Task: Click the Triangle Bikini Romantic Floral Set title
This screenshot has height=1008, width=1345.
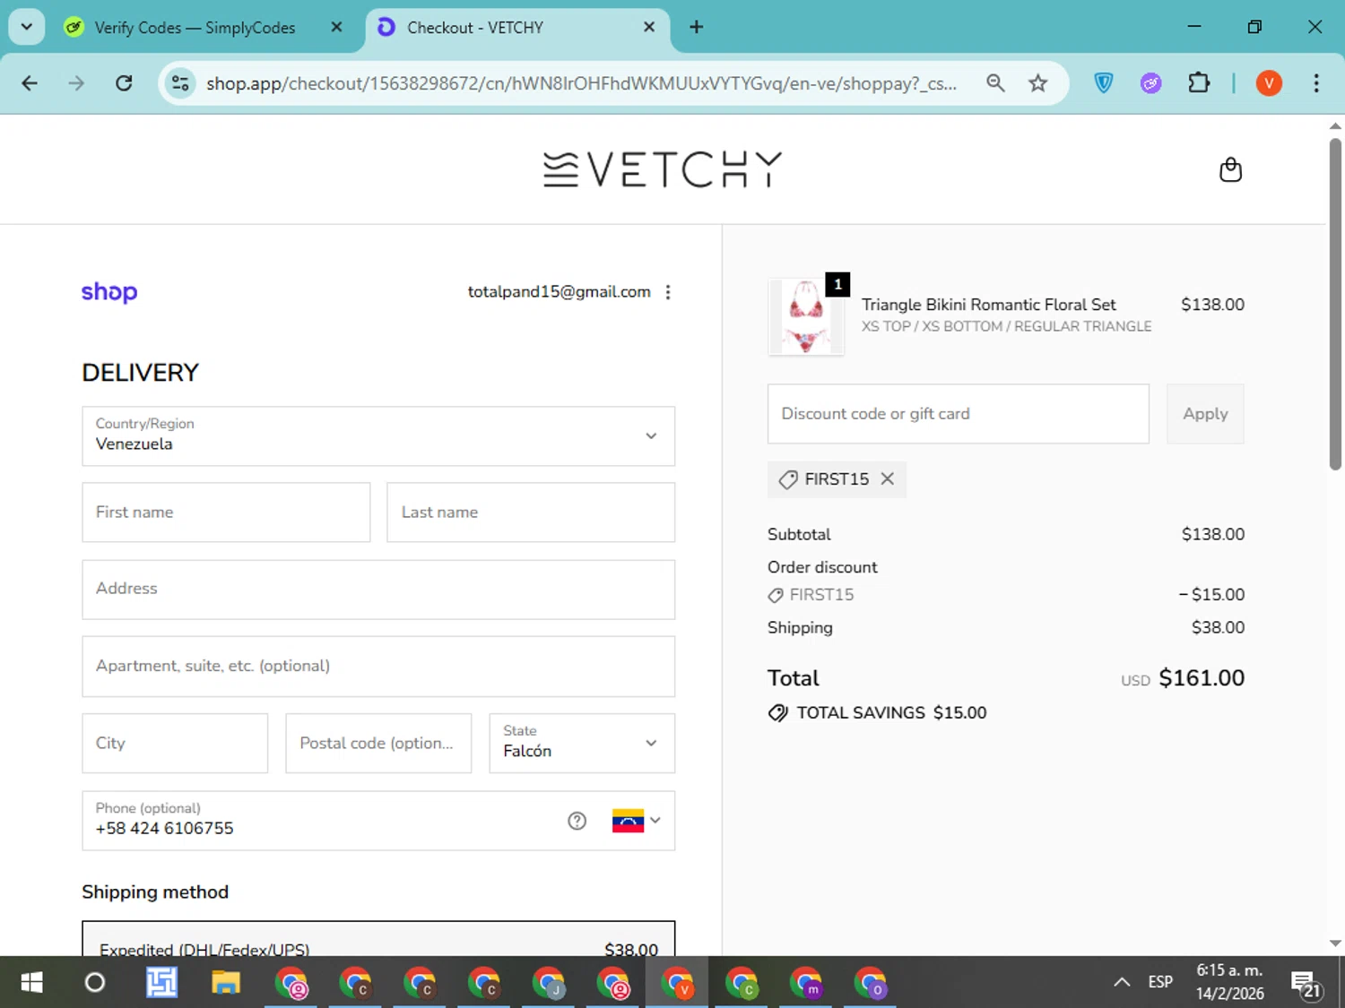Action: coord(989,305)
